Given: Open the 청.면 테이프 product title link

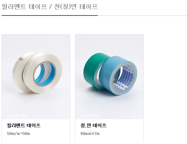Looking at the screenshot, I should tap(93, 125).
